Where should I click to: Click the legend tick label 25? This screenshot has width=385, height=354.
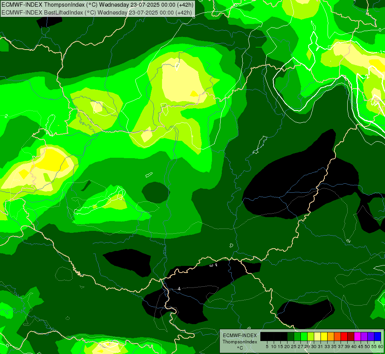294,347
